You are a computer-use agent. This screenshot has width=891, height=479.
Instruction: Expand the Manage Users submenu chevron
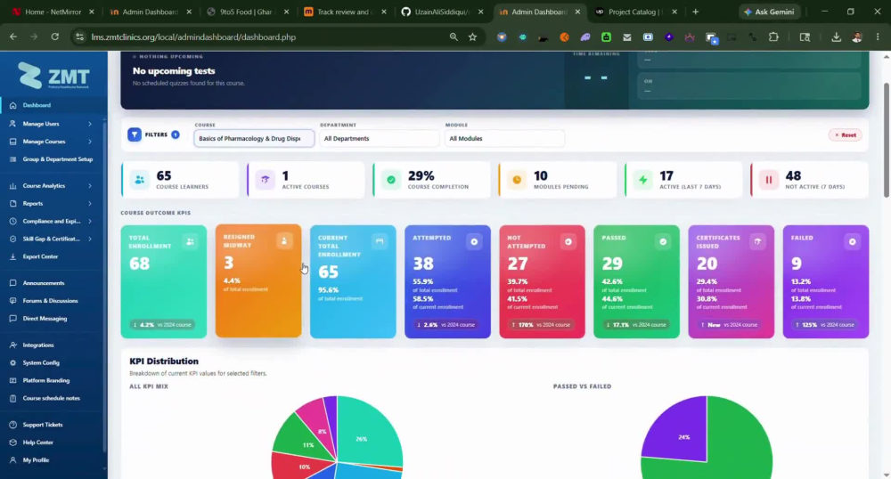pyautogui.click(x=90, y=124)
